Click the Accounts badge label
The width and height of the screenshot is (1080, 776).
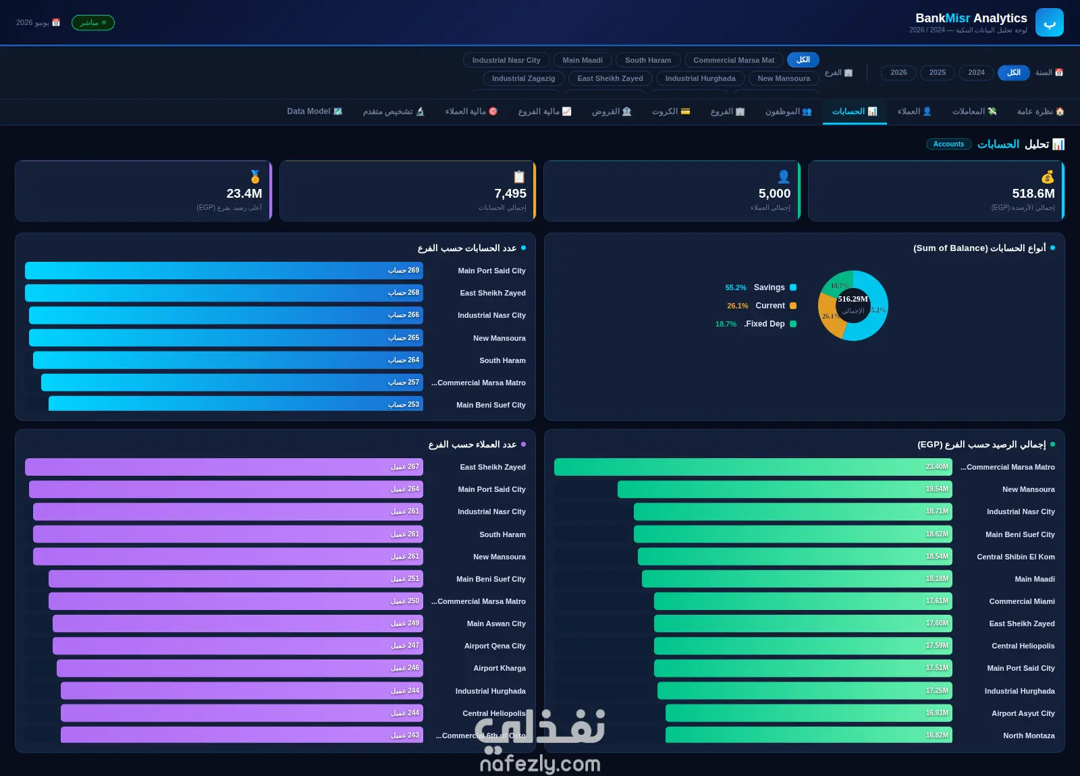948,144
